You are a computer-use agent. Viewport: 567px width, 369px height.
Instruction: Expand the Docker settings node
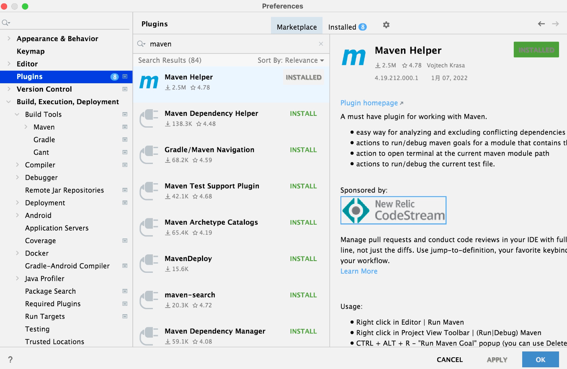point(17,253)
